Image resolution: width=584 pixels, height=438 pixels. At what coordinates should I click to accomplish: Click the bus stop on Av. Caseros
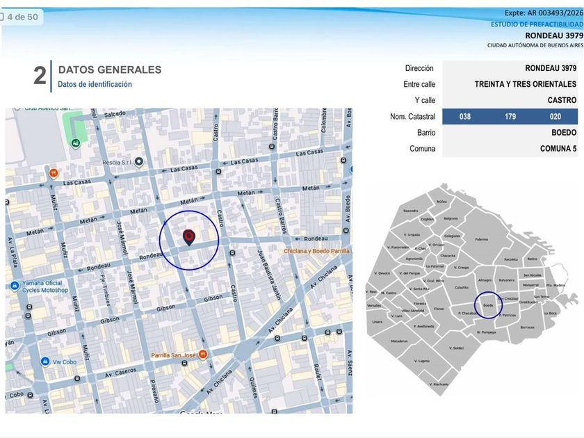point(77,378)
